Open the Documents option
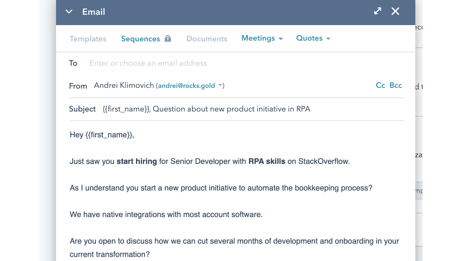Viewport: 464px width, 261px height. 207,39
